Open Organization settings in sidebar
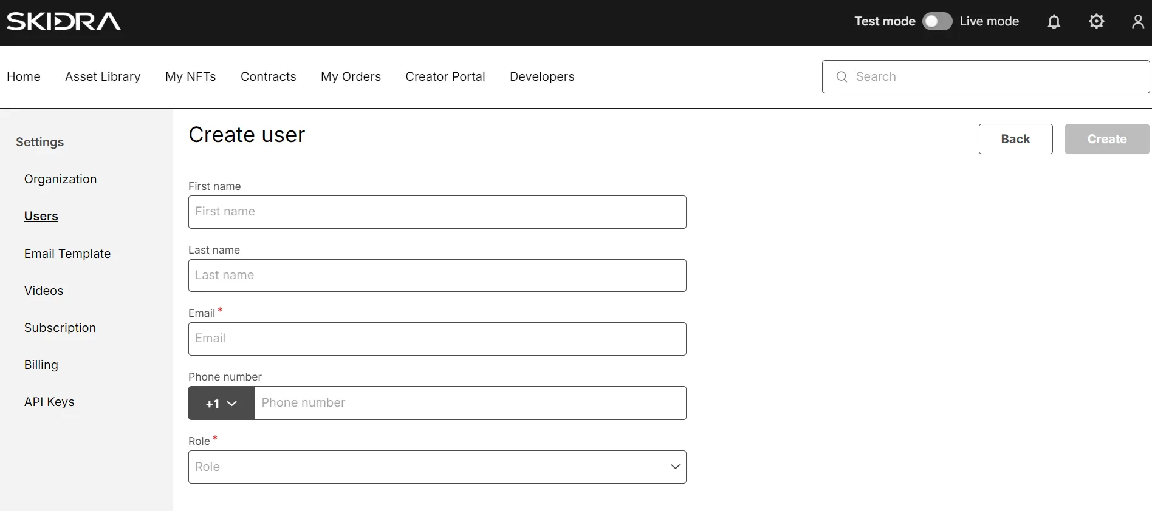 tap(61, 179)
